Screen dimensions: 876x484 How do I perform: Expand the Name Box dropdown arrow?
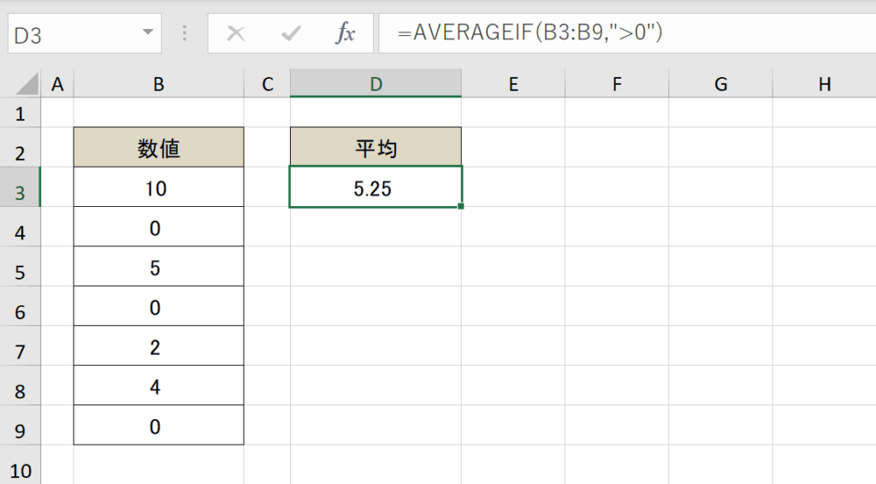tap(147, 32)
